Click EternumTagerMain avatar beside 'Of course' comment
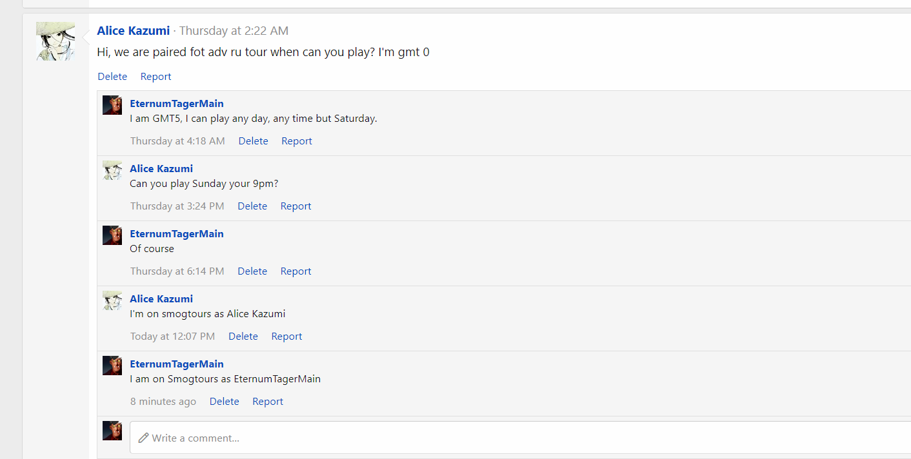 click(112, 235)
